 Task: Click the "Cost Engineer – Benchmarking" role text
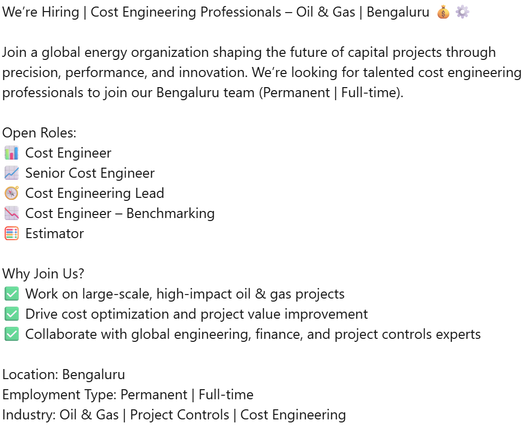coord(120,213)
